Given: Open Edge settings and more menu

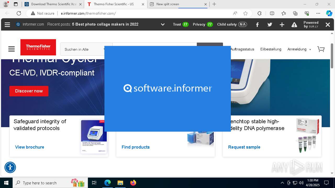Looking at the screenshot, I should pos(318,13).
